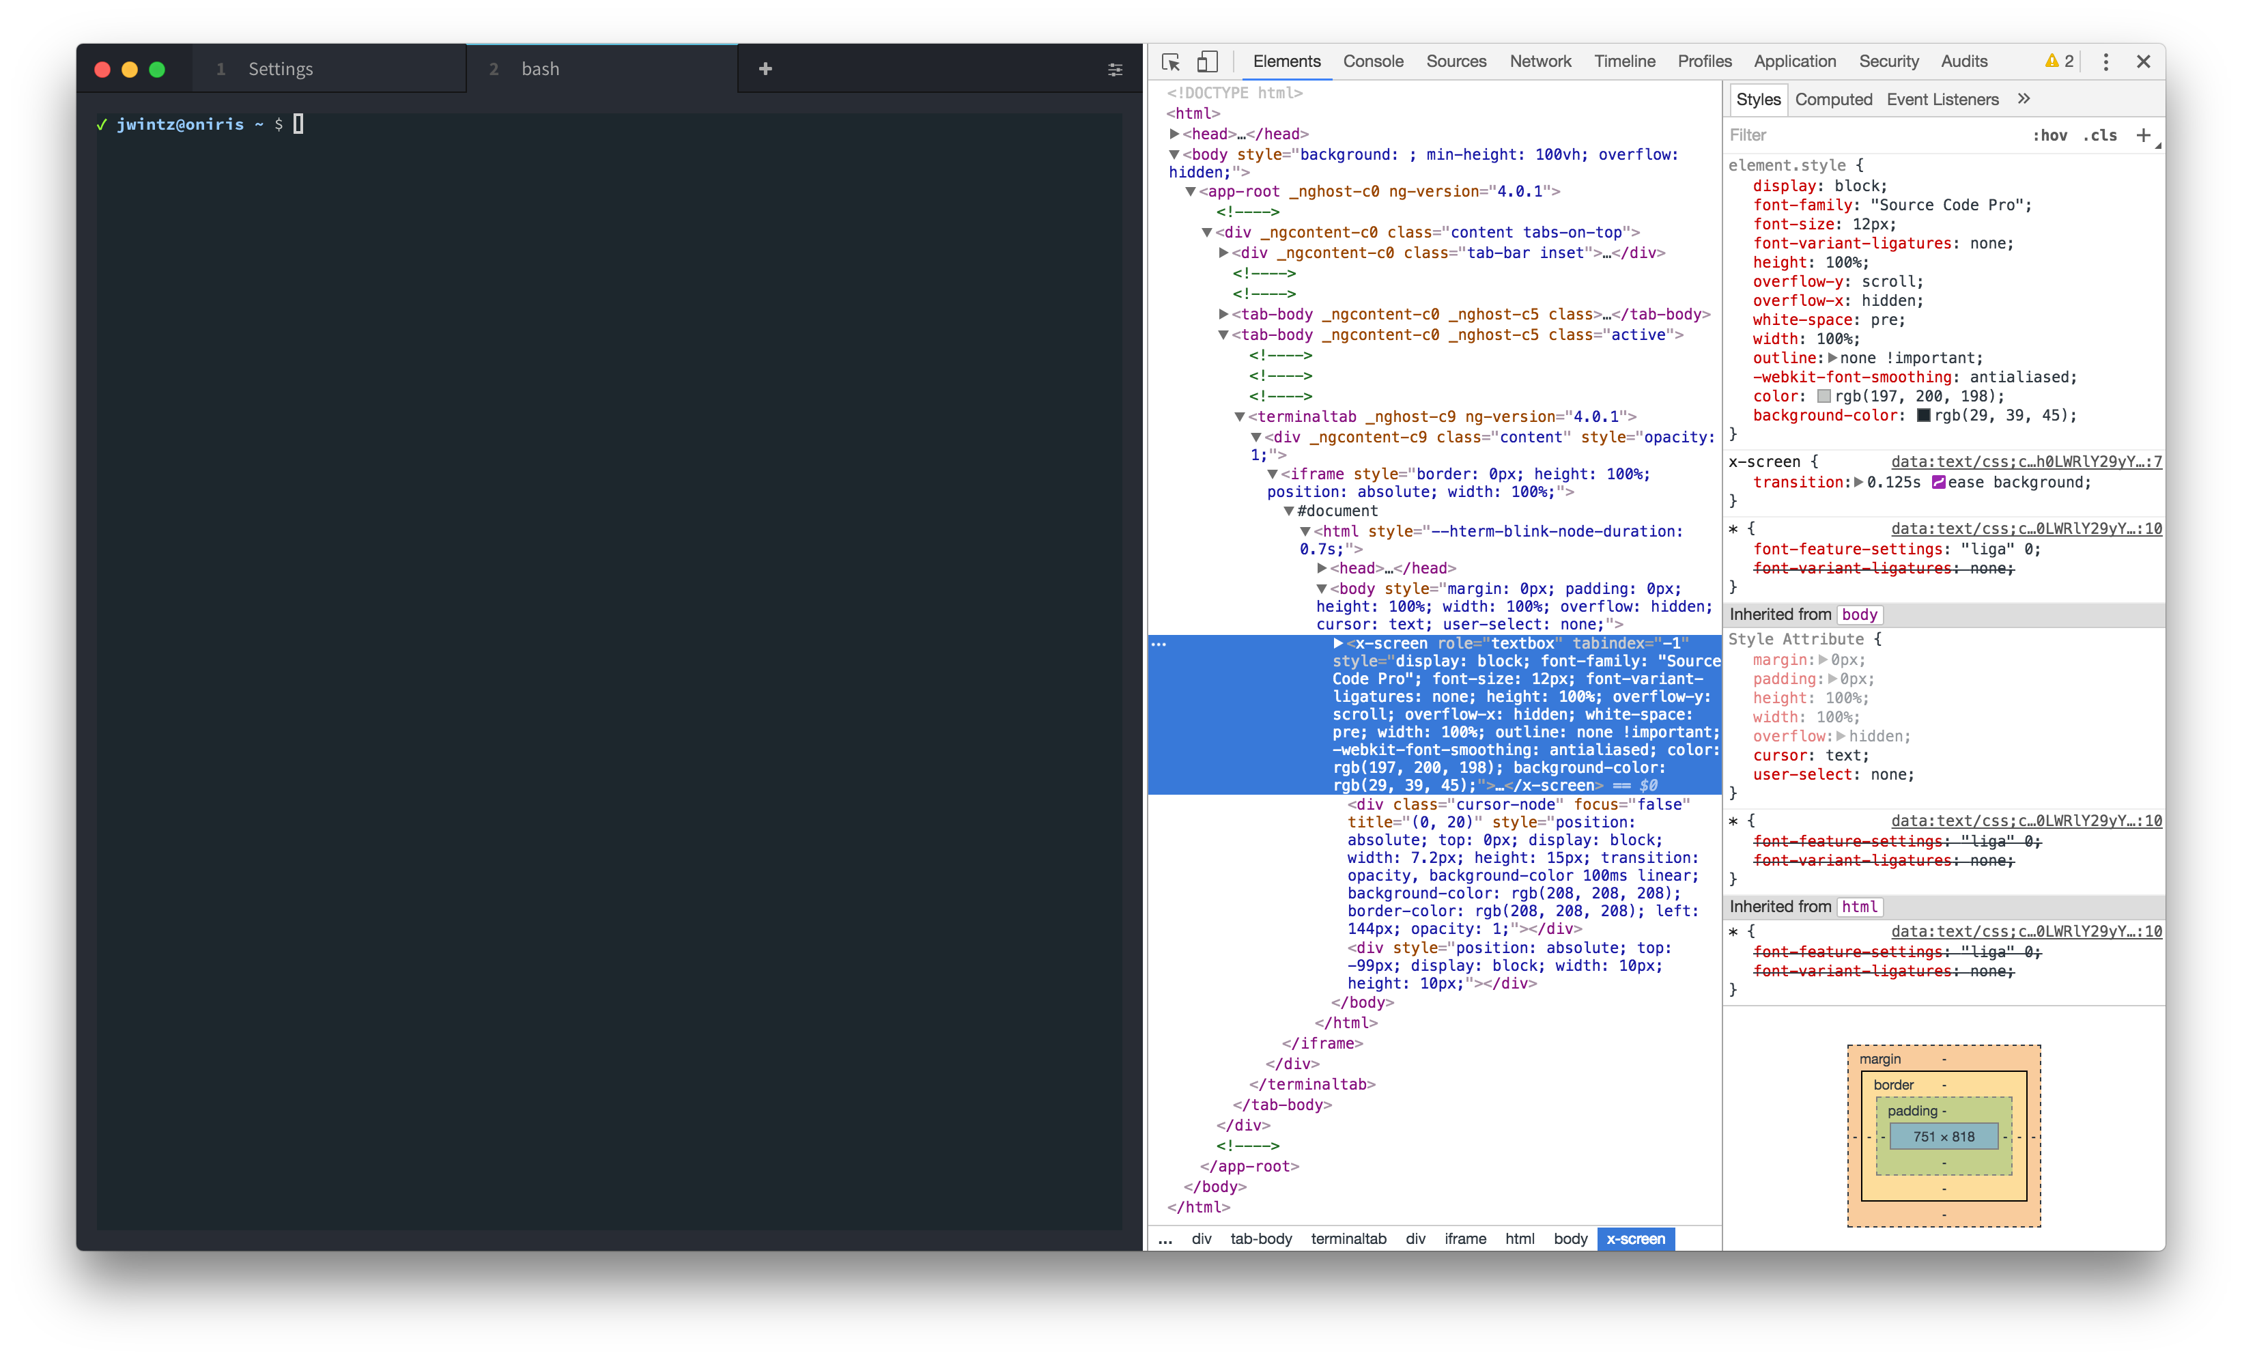The width and height of the screenshot is (2242, 1360).
Task: Open the DevTools three-dot overflow menu
Action: click(x=2105, y=62)
